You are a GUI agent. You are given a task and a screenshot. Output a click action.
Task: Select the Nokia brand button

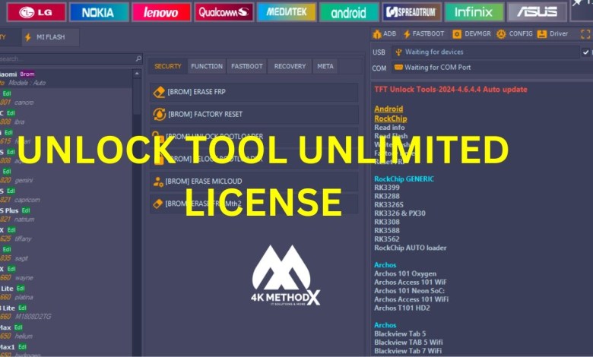tap(99, 12)
